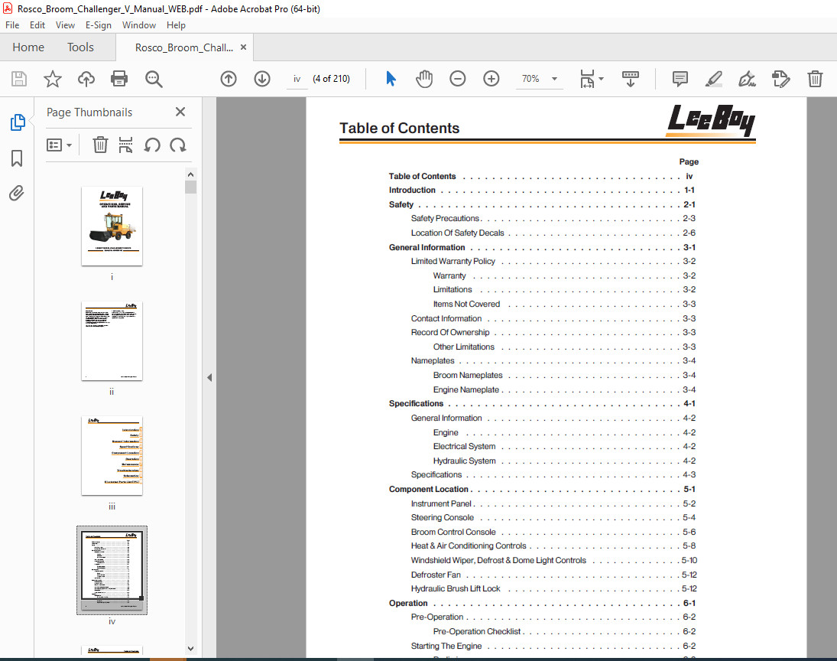Switch to the Tools tab

point(80,47)
